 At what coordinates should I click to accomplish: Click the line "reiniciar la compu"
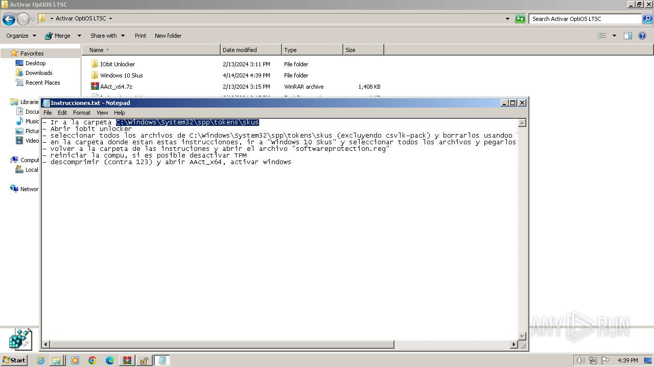(145, 155)
